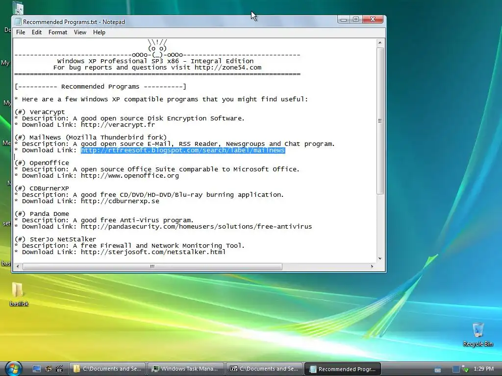Click the vertical scrollbar up arrow

(x=380, y=43)
